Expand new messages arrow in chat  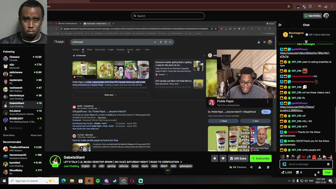pyautogui.click(x=306, y=42)
